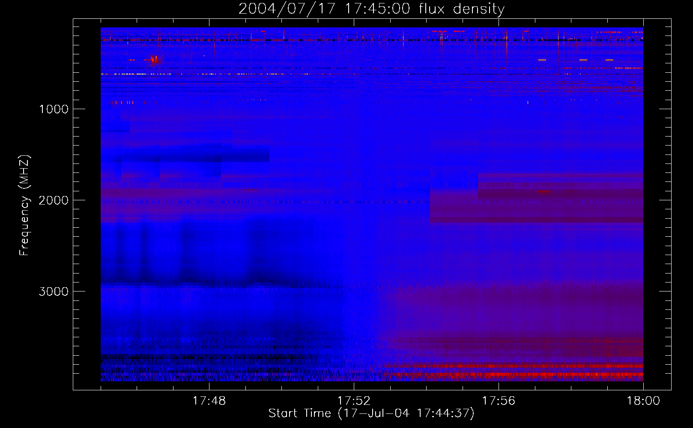693x428 pixels.
Task: Click the 3000 frequency tick label
Action: tap(54, 291)
